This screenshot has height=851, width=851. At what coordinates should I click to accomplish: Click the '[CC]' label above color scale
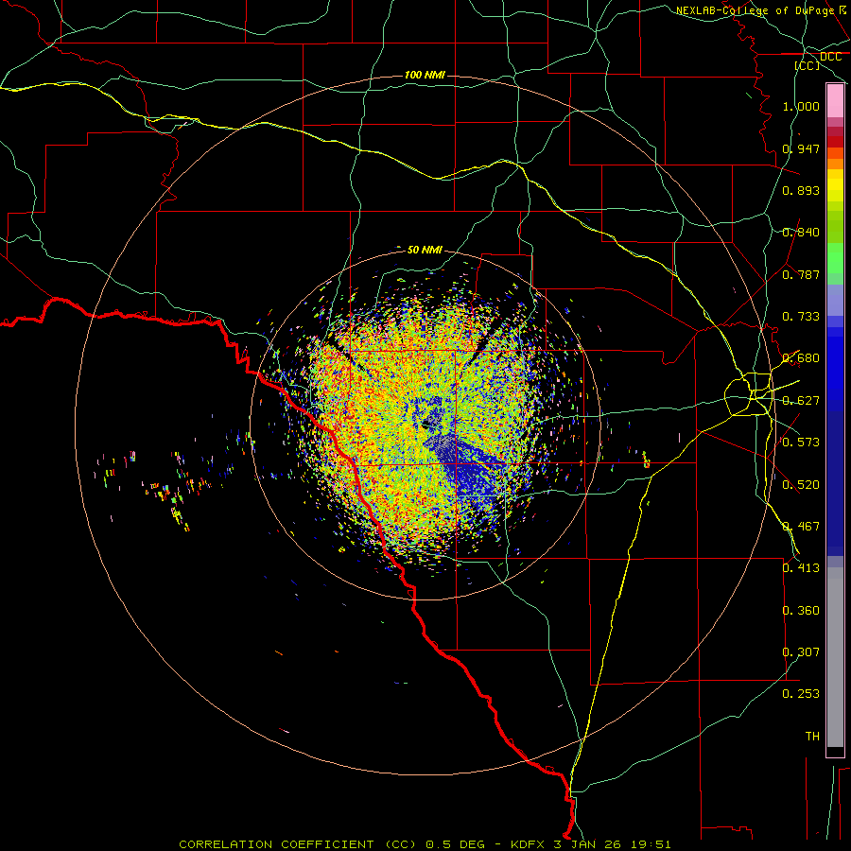click(x=808, y=65)
